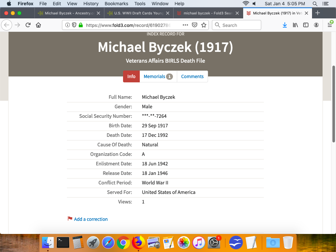Open the page actions three-dot menu
Image resolution: width=336 pixels, height=252 pixels.
(185, 25)
